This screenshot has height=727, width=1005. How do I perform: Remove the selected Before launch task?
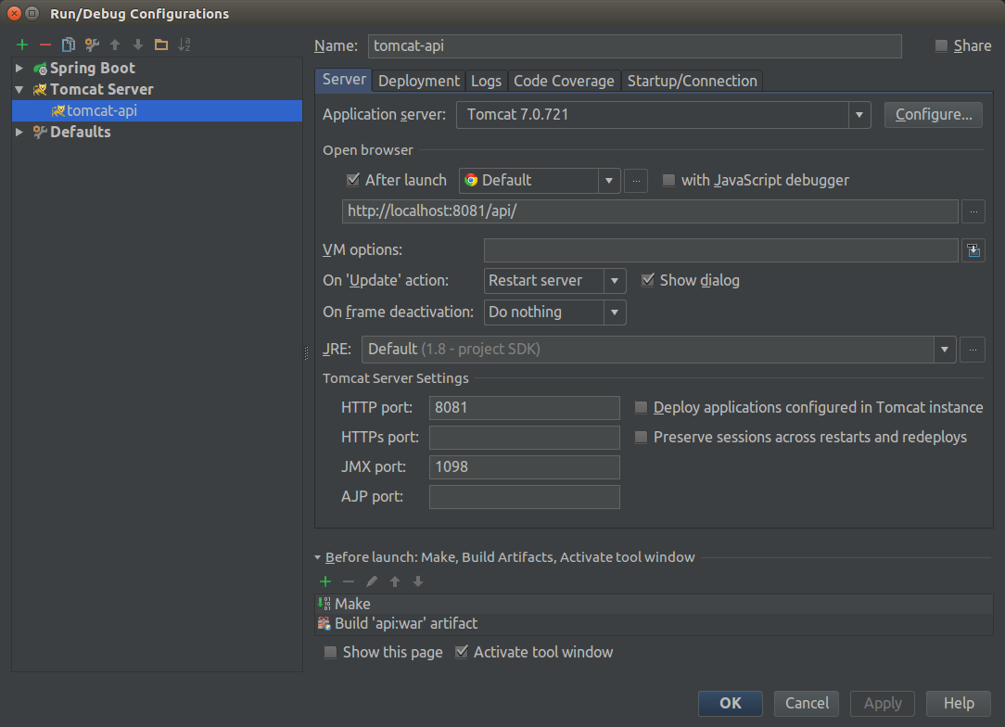point(348,581)
